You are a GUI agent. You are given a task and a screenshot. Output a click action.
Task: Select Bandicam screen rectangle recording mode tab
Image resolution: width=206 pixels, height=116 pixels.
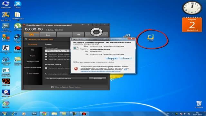pos(48,34)
